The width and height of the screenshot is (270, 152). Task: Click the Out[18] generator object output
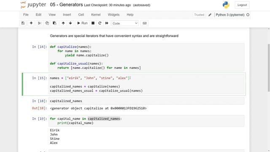[98, 108]
